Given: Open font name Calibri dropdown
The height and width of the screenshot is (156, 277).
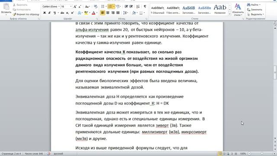Looking at the screenshot, I should [59, 6].
